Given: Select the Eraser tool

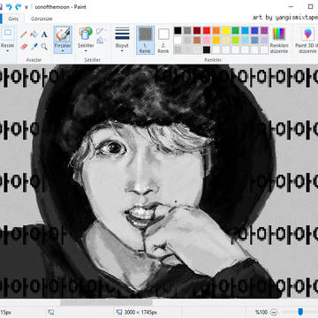Looking at the screenshot, I should coord(24,46).
